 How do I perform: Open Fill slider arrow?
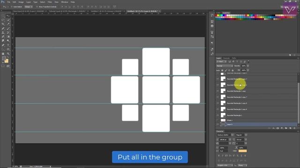coord(248,70)
